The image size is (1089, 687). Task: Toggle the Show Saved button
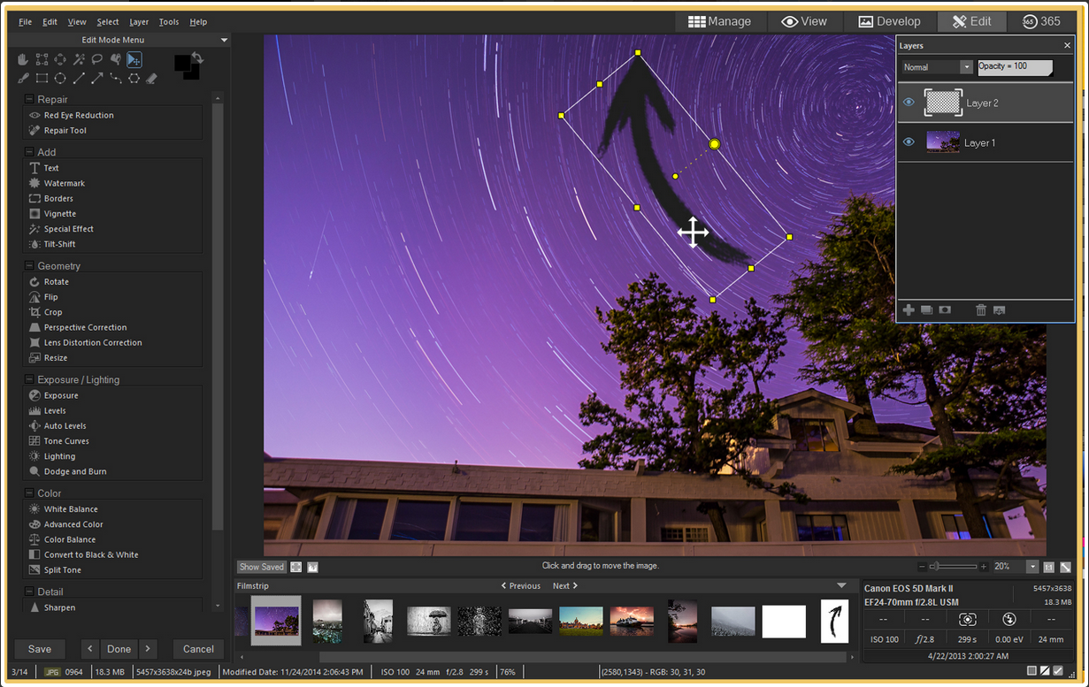click(262, 567)
